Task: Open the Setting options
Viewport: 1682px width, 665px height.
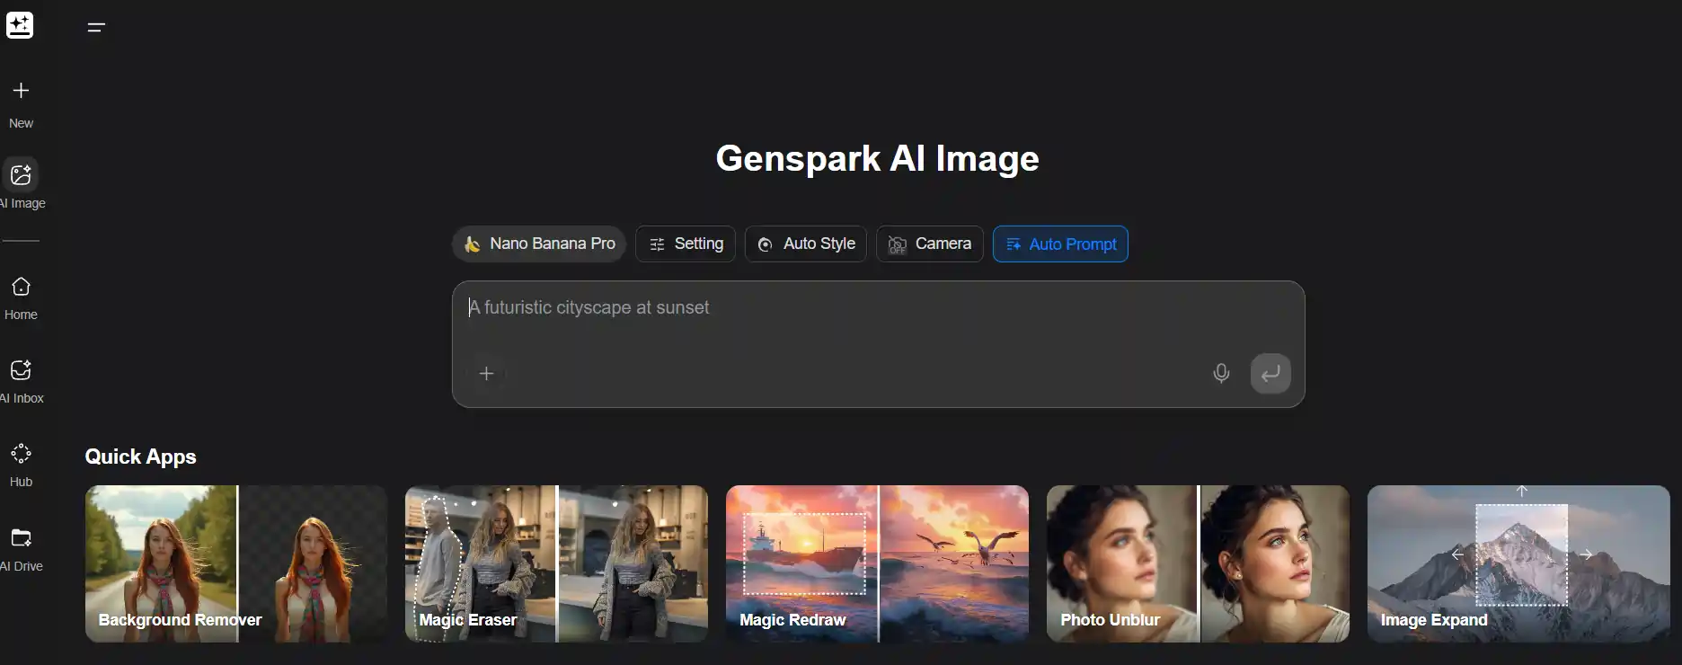Action: [x=686, y=244]
